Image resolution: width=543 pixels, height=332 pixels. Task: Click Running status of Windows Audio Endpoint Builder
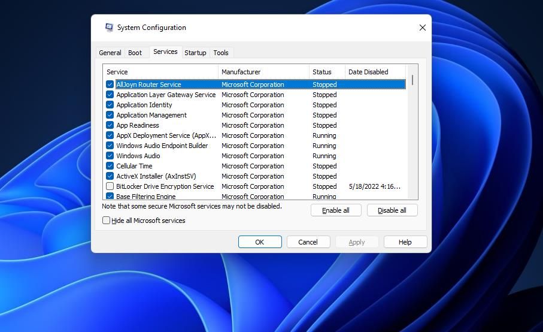[324, 146]
